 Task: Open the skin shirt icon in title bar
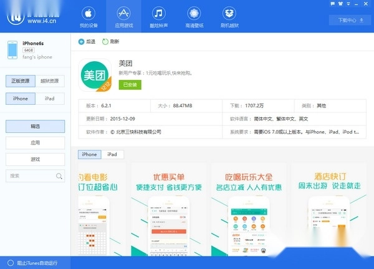tap(340, 4)
